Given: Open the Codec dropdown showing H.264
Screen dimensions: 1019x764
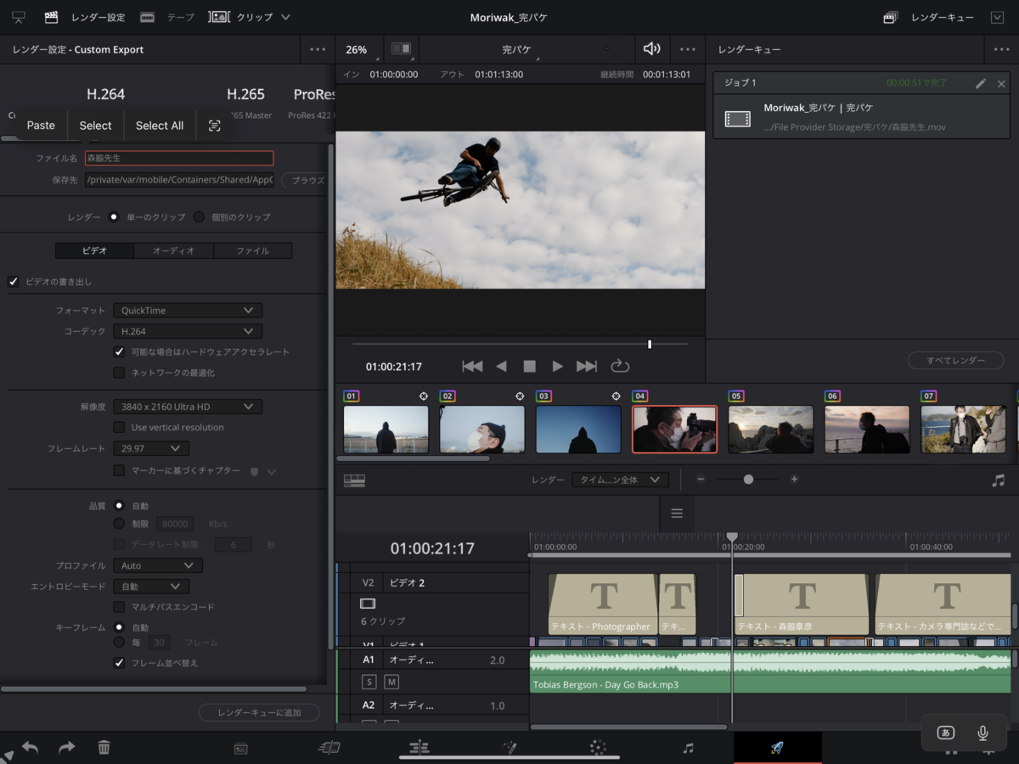Looking at the screenshot, I should click(x=187, y=331).
